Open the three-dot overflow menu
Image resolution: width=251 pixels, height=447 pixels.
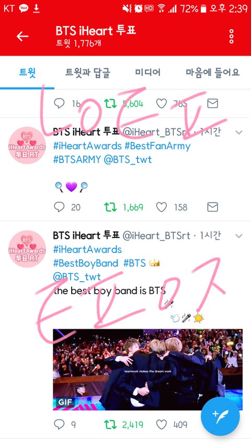tap(231, 37)
